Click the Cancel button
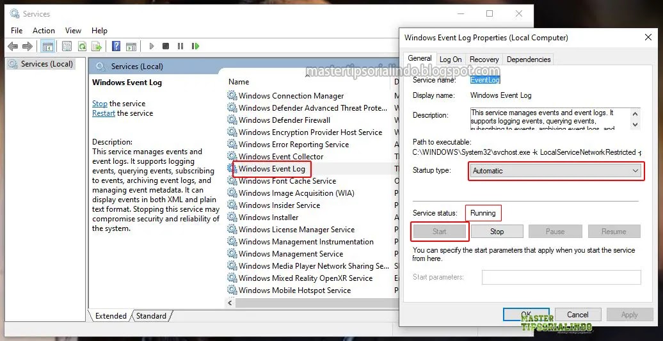The image size is (663, 341). click(578, 314)
